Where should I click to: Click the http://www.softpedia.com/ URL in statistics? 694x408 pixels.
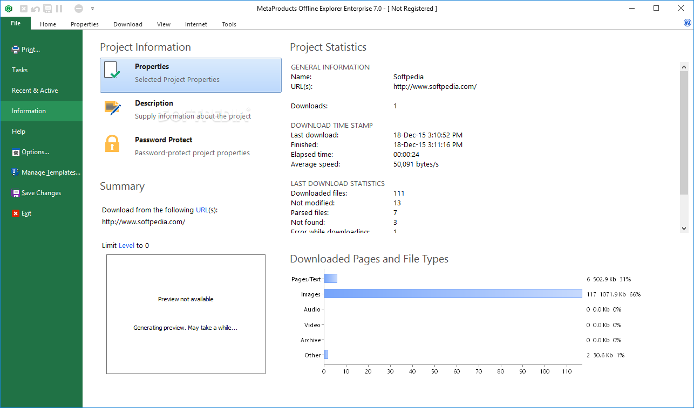(435, 87)
